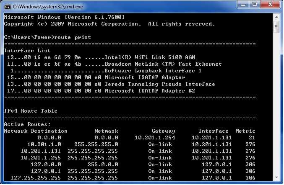Viewport: 284px width, 185px height.
Task: Click the 'Active Routes:' label
Action: click(x=27, y=124)
